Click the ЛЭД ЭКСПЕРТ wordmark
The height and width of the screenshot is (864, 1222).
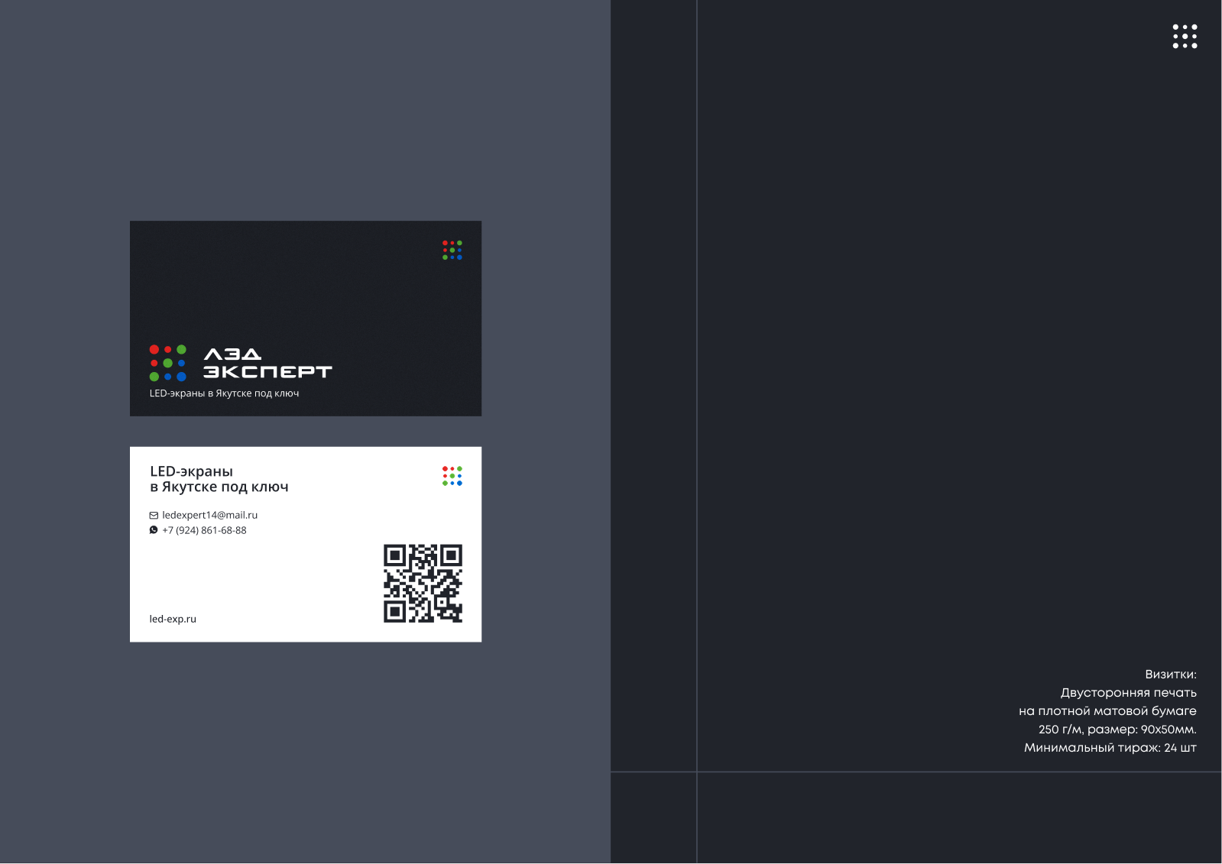pos(267,363)
